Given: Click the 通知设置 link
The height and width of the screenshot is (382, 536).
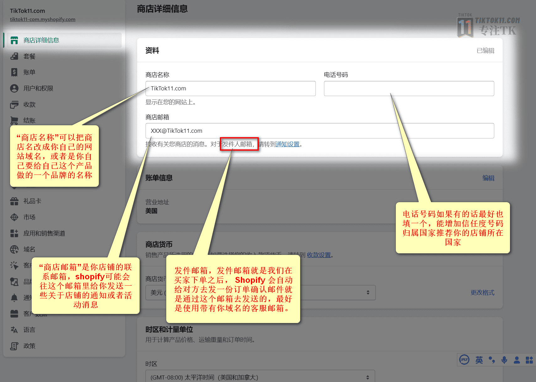Looking at the screenshot, I should point(288,144).
